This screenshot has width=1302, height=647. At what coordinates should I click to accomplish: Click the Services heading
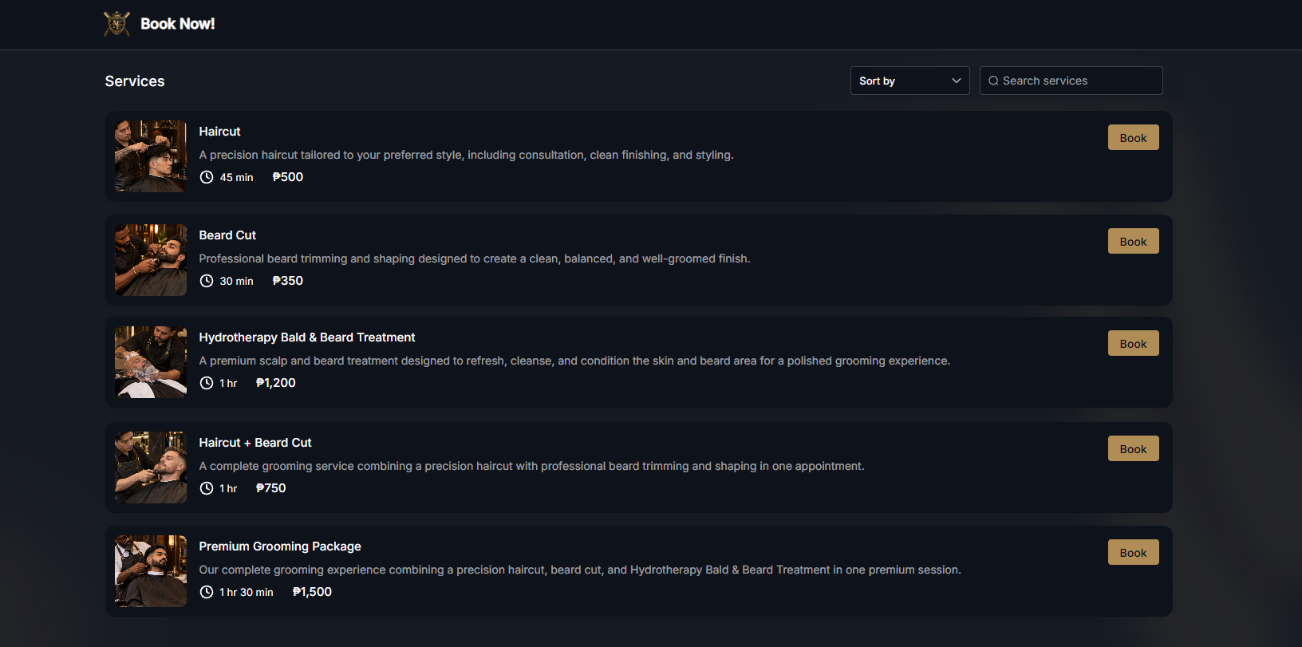click(135, 81)
